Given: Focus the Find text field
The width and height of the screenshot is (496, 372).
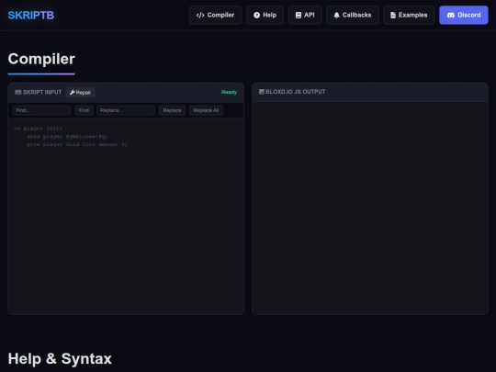Looking at the screenshot, I should pyautogui.click(x=41, y=110).
